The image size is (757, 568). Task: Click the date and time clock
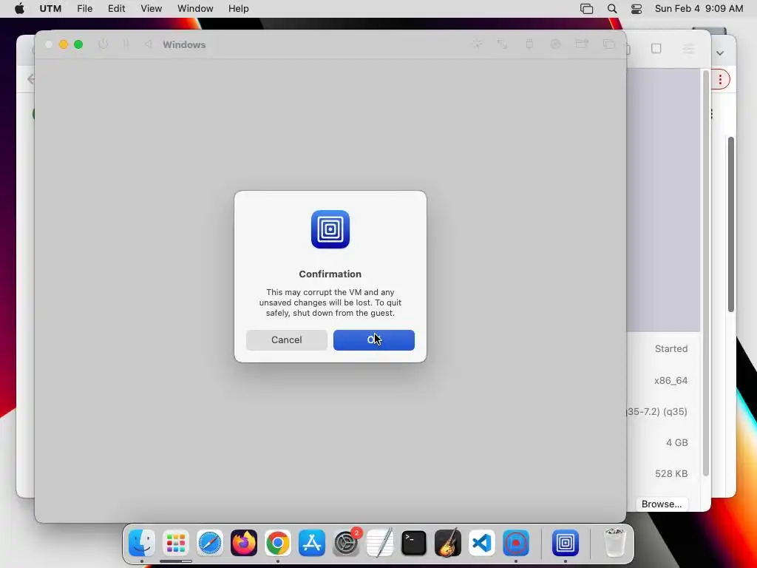pos(699,9)
